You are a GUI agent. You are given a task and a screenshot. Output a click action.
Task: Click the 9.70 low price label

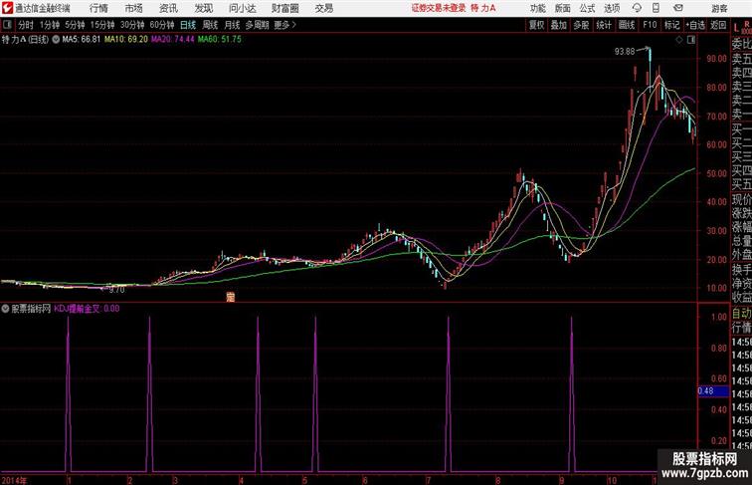pos(116,290)
